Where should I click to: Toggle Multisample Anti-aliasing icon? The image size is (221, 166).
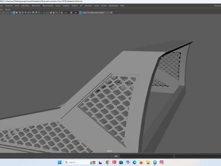point(39,12)
